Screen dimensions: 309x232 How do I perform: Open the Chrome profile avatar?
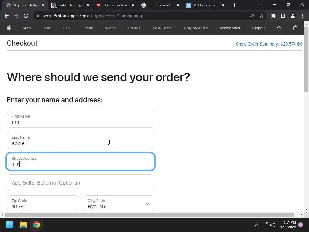[x=293, y=16]
